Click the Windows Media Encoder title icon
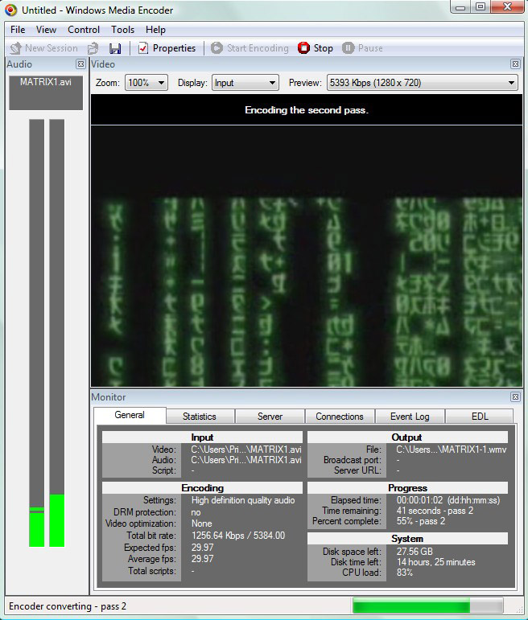This screenshot has width=528, height=620. [x=10, y=10]
